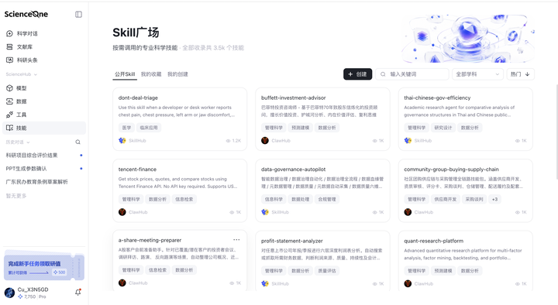Open 文献库 library icon
The width and height of the screenshot is (558, 305).
coord(9,46)
